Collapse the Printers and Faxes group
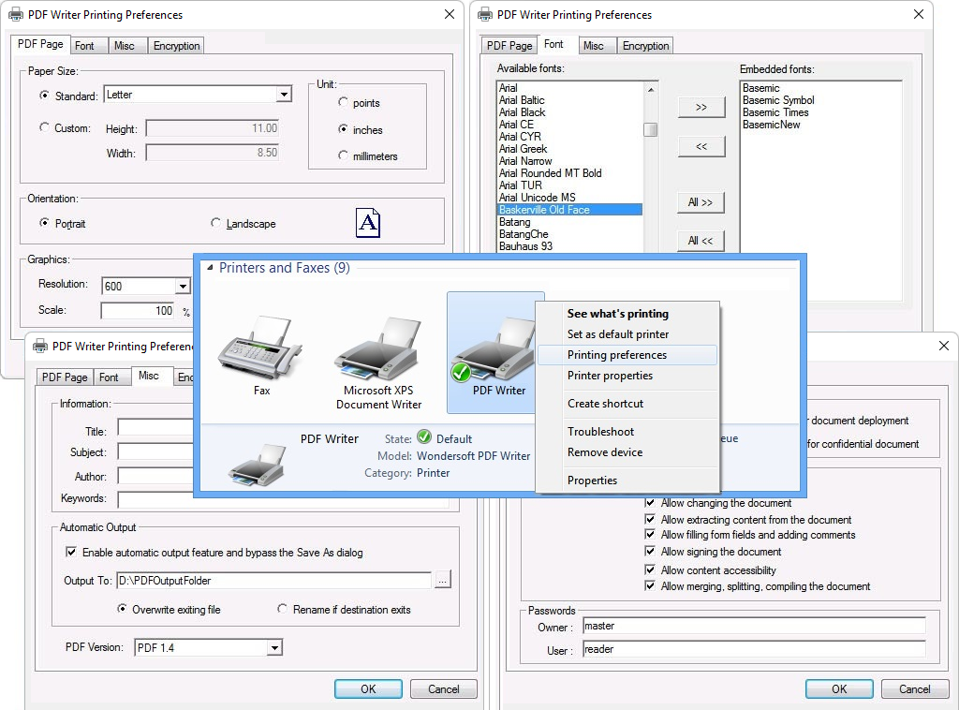This screenshot has width=959, height=710. point(210,268)
